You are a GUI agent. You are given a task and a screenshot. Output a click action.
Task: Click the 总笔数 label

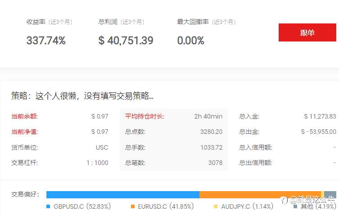point(135,163)
